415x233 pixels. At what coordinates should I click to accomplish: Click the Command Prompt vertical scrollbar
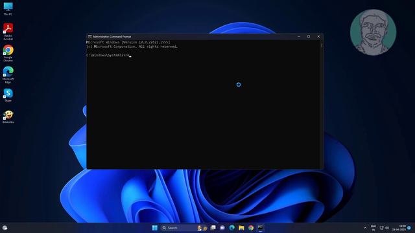point(322,104)
